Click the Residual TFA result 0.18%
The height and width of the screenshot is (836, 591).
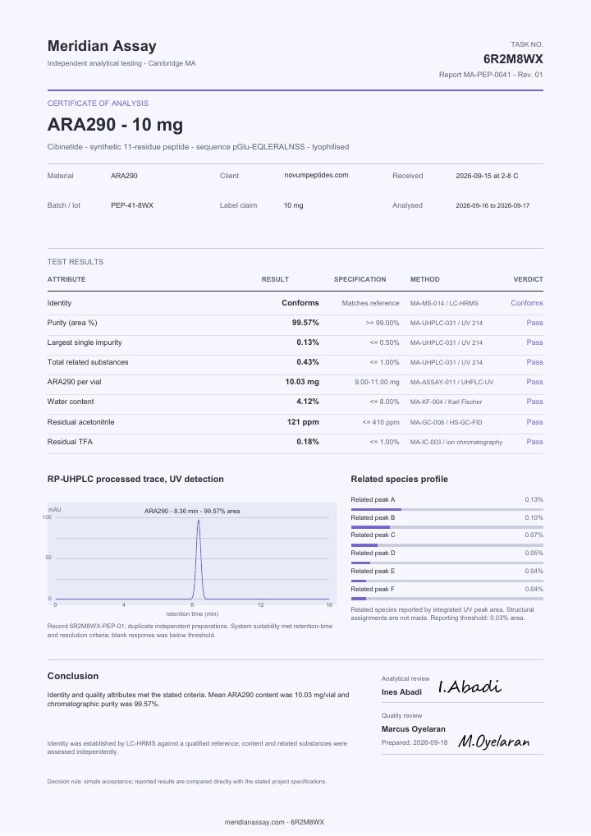point(308,442)
